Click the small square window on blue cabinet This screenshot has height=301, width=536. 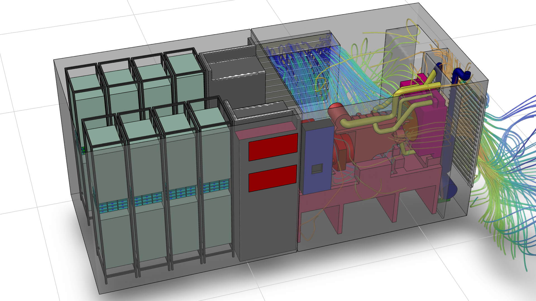(317, 169)
